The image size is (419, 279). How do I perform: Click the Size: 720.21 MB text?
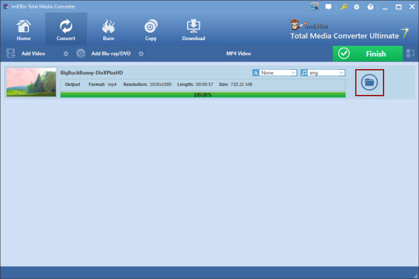[x=235, y=85]
